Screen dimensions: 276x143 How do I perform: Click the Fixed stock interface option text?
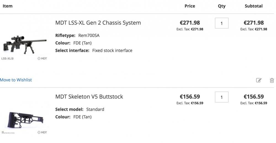[112, 50]
